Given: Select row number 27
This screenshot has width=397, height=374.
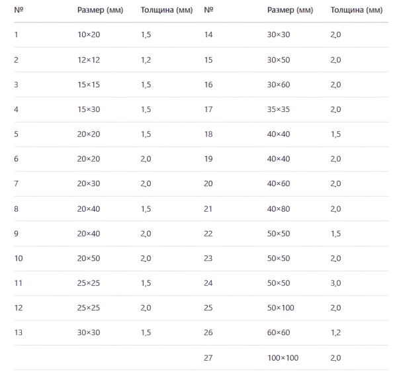Looking at the screenshot, I should pyautogui.click(x=209, y=357).
